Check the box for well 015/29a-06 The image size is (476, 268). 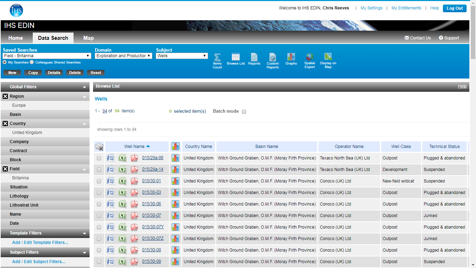pos(99,158)
